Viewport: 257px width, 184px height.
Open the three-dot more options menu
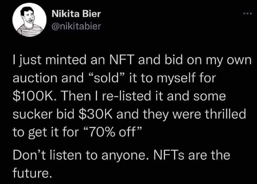click(x=247, y=14)
